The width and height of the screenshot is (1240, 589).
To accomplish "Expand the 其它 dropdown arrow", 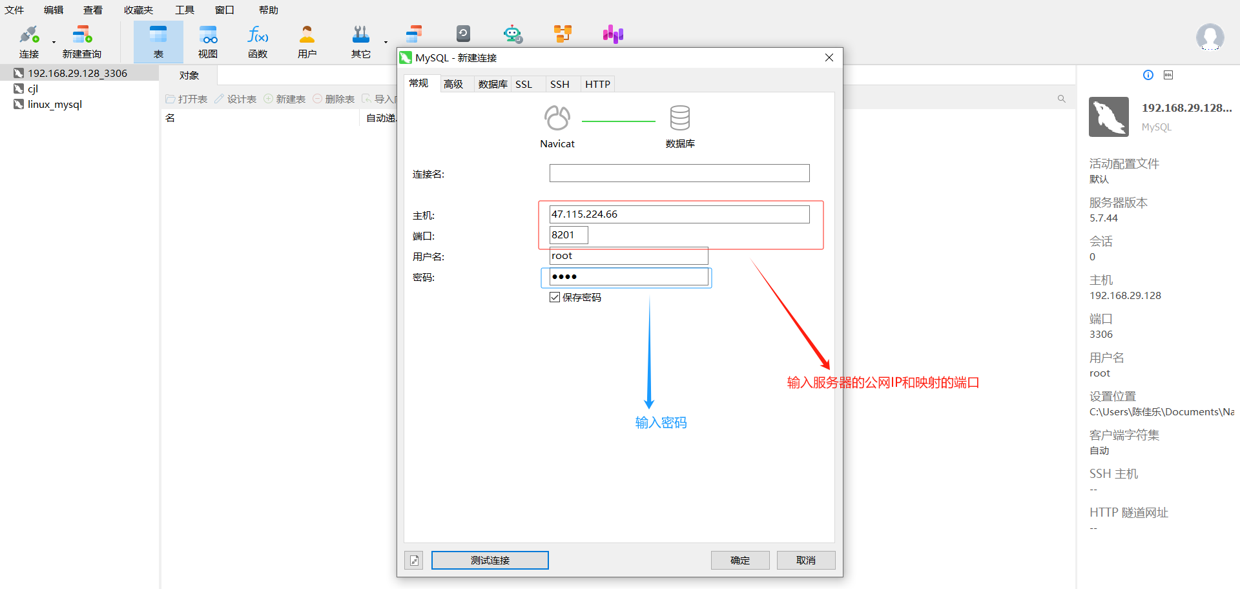I will (x=386, y=43).
